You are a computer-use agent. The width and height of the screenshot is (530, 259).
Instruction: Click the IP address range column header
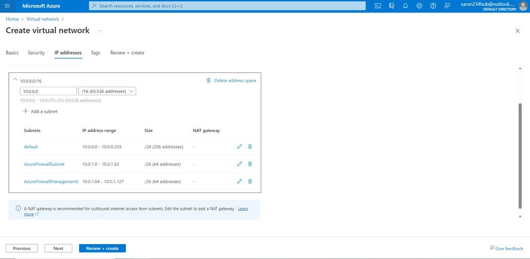[99, 130]
